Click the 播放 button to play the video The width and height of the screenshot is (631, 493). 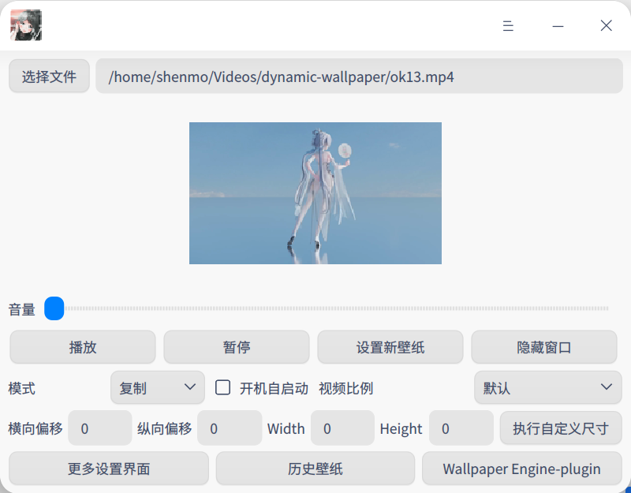[x=82, y=347]
